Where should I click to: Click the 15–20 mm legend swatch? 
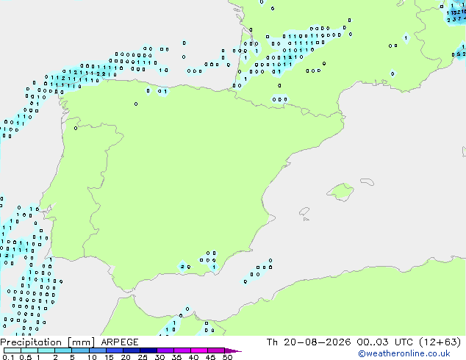coord(115,350)
